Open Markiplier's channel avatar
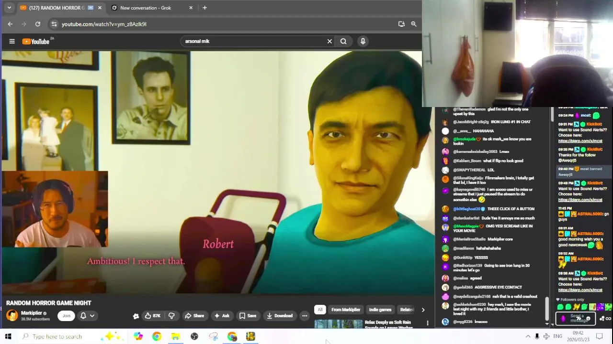 click(x=12, y=315)
